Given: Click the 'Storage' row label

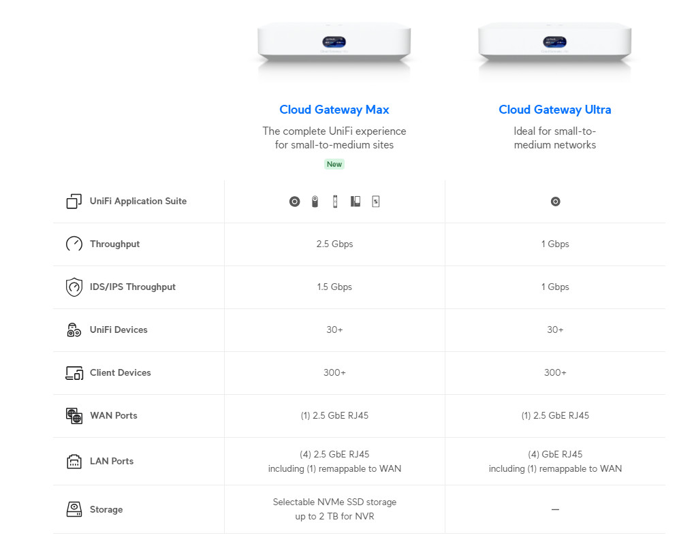Looking at the screenshot, I should point(106,509).
